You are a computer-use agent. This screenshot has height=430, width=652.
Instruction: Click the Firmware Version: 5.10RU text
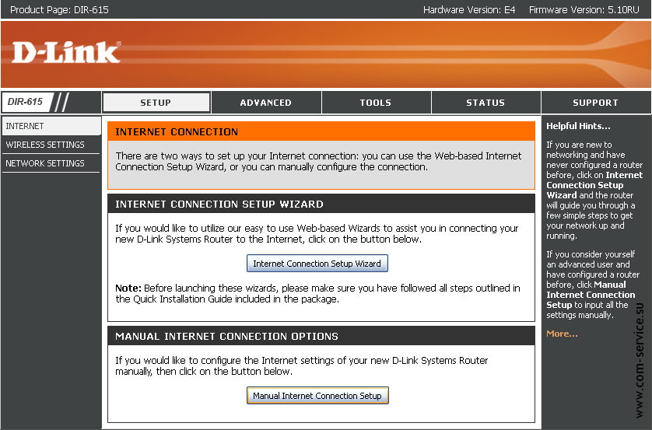click(x=584, y=9)
